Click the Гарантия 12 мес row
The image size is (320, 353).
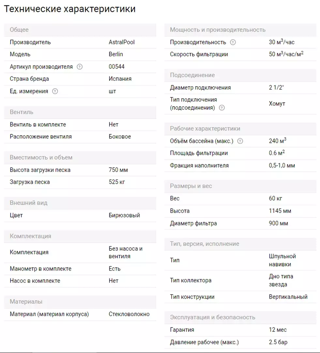[x=240, y=330]
